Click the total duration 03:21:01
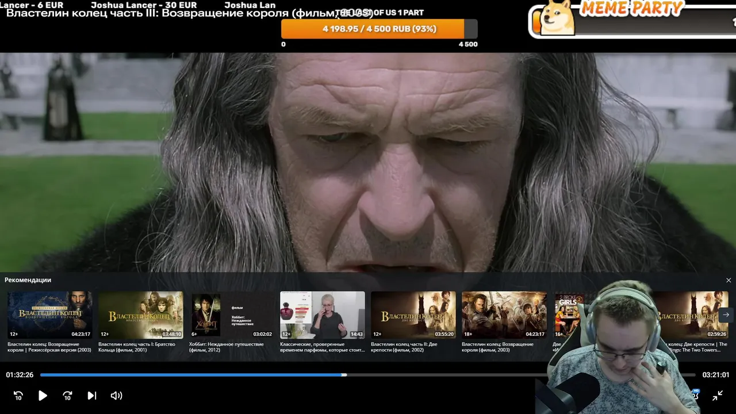The height and width of the screenshot is (414, 736). click(716, 375)
